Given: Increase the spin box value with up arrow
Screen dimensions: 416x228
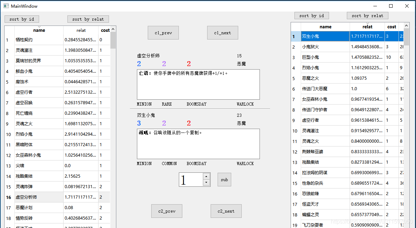Looking at the screenshot, I should click(x=206, y=177).
